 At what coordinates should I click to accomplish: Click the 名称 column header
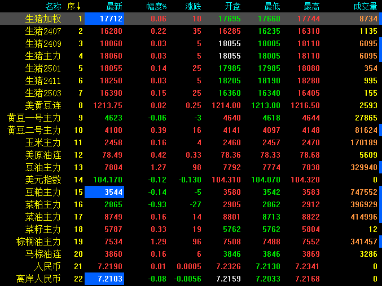(x=54, y=6)
